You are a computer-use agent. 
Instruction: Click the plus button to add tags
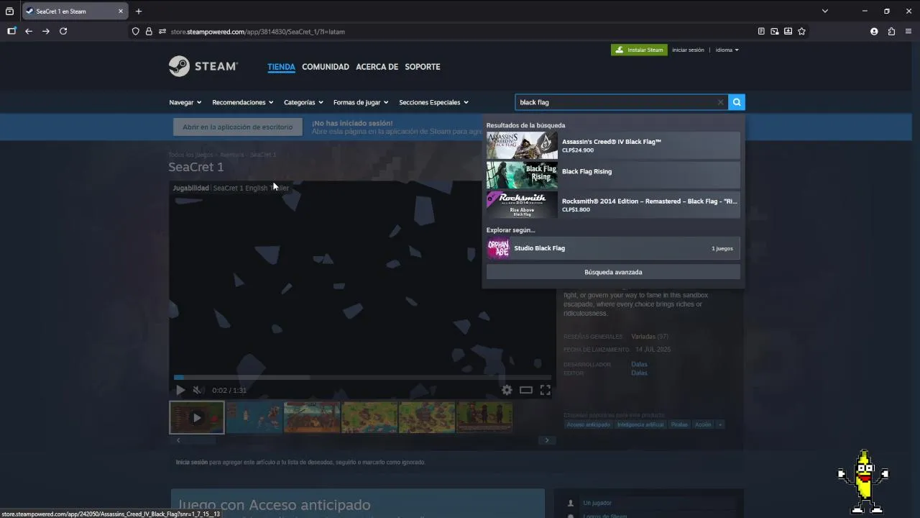point(720,424)
